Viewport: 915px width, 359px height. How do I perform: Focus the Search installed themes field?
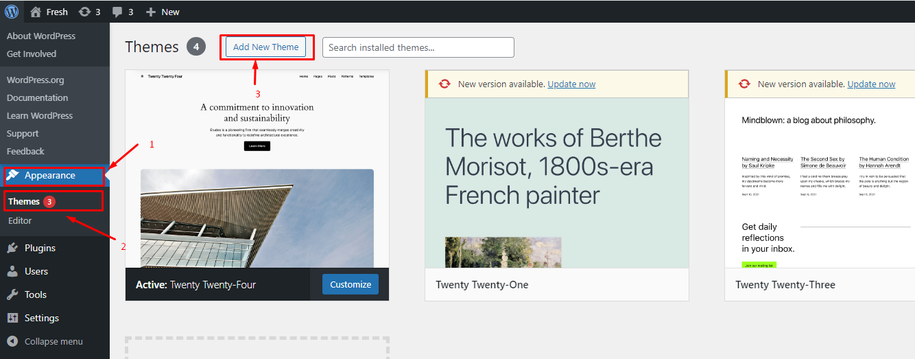(418, 47)
